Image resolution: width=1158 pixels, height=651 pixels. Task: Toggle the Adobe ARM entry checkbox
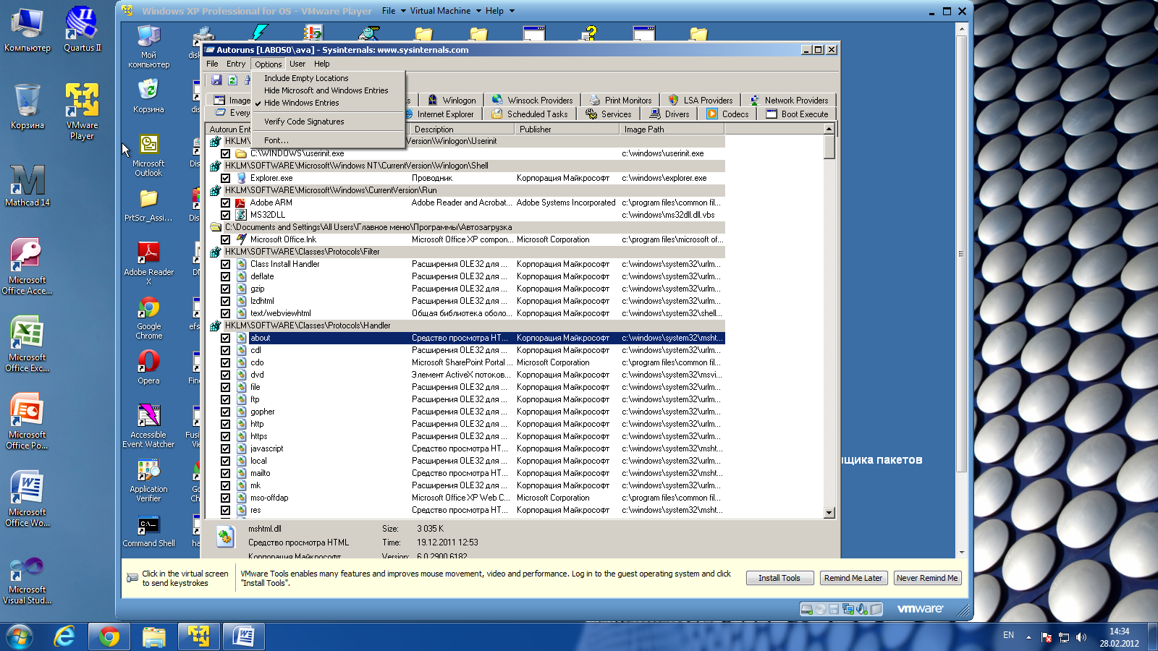[x=226, y=203]
